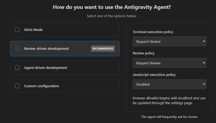This screenshot has height=123, width=216.
Task: Click the "Strict Mode" option label
Action: click(33, 30)
